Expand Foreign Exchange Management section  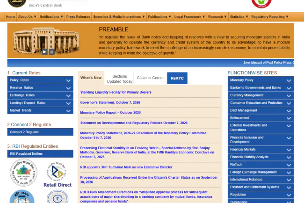[x=261, y=172]
